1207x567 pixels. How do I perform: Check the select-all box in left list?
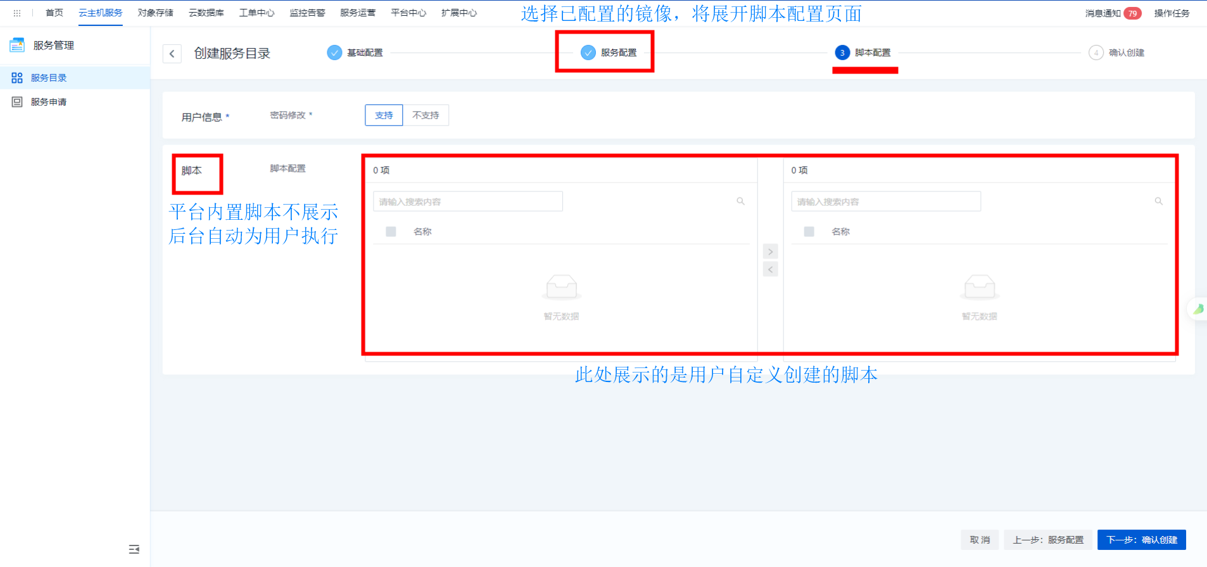[x=391, y=232]
